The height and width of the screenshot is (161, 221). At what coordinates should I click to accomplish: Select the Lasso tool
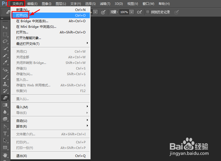click(5, 41)
